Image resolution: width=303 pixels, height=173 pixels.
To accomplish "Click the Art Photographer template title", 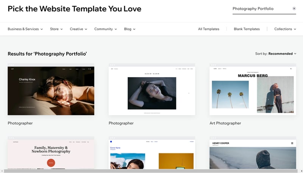I will pyautogui.click(x=225, y=123).
